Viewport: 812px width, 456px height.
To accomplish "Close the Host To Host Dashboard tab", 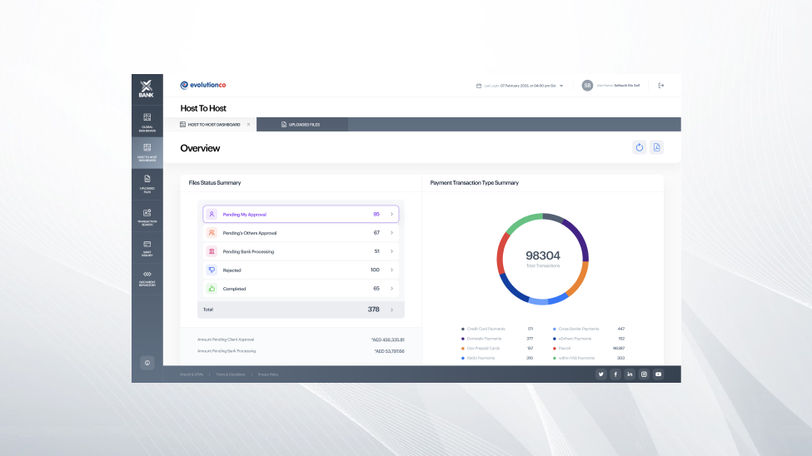I will coord(248,125).
